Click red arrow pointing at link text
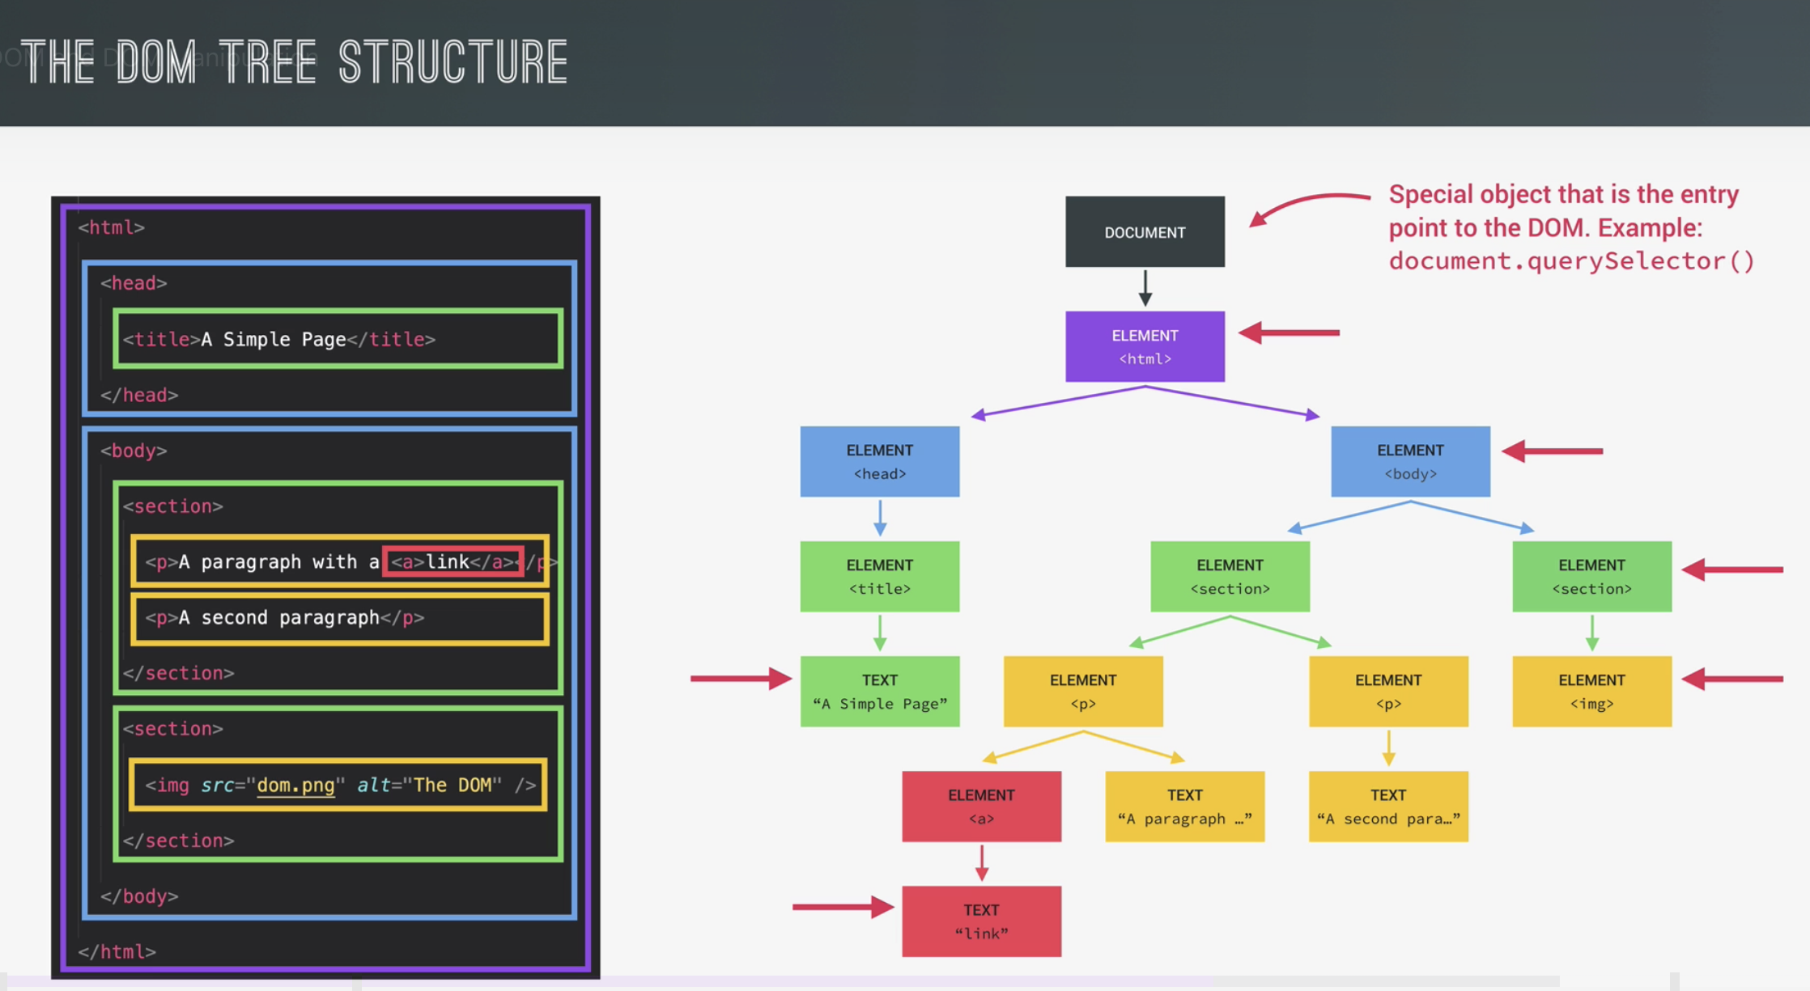This screenshot has width=1810, height=991. pos(843,907)
